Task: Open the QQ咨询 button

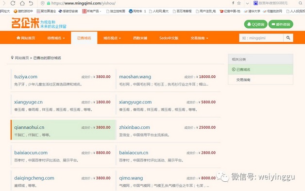Action: click(x=255, y=24)
